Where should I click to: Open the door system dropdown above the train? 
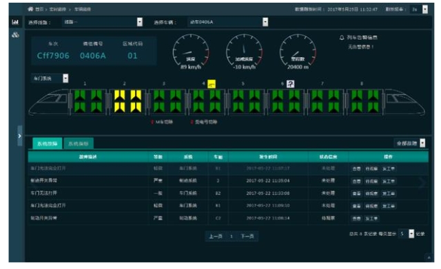pos(50,78)
